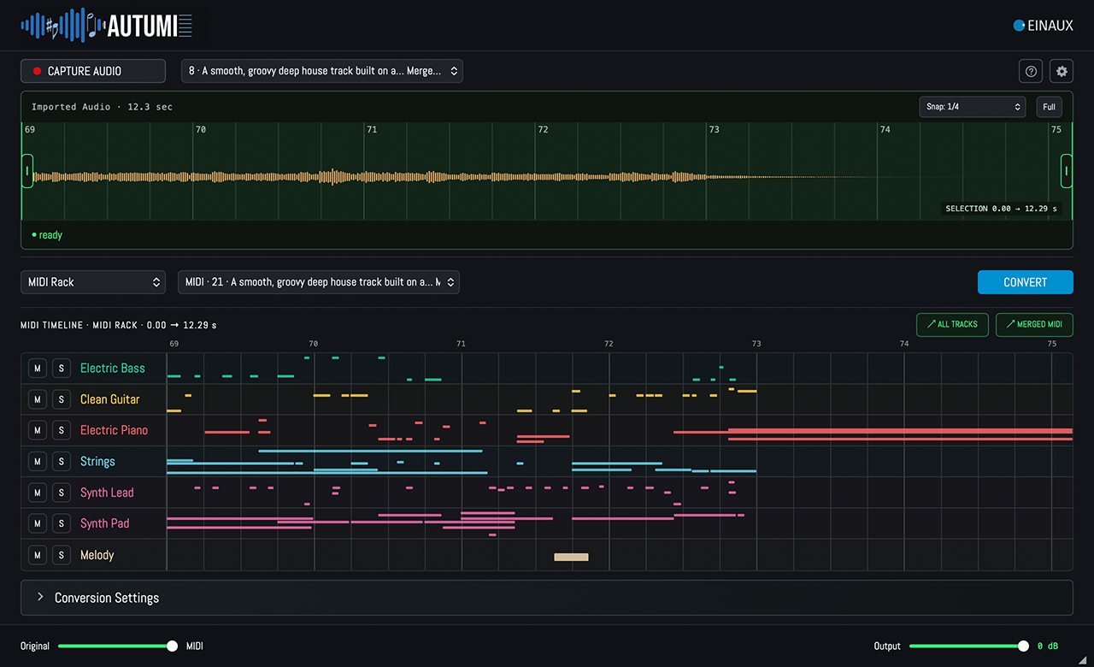Mute the Melody track
1094x667 pixels.
[38, 555]
